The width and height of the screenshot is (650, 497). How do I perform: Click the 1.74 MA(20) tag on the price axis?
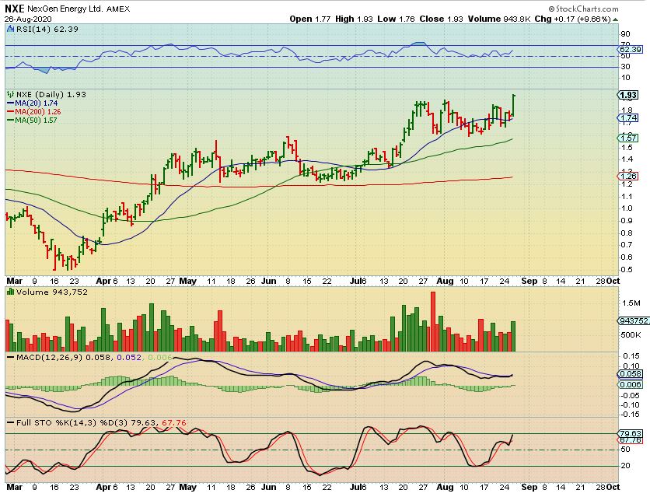point(629,118)
